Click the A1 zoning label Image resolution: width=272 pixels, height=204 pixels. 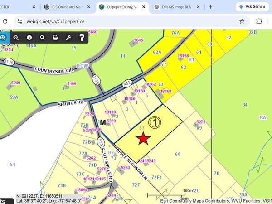[12, 165]
